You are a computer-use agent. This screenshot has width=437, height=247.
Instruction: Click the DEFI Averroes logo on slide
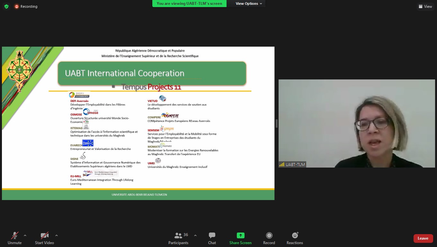pyautogui.click(x=79, y=95)
